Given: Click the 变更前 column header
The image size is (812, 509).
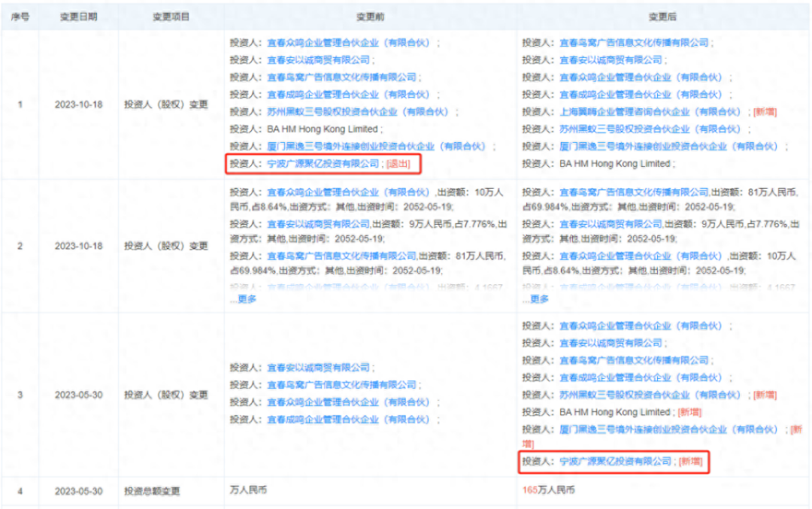Looking at the screenshot, I should tap(370, 17).
